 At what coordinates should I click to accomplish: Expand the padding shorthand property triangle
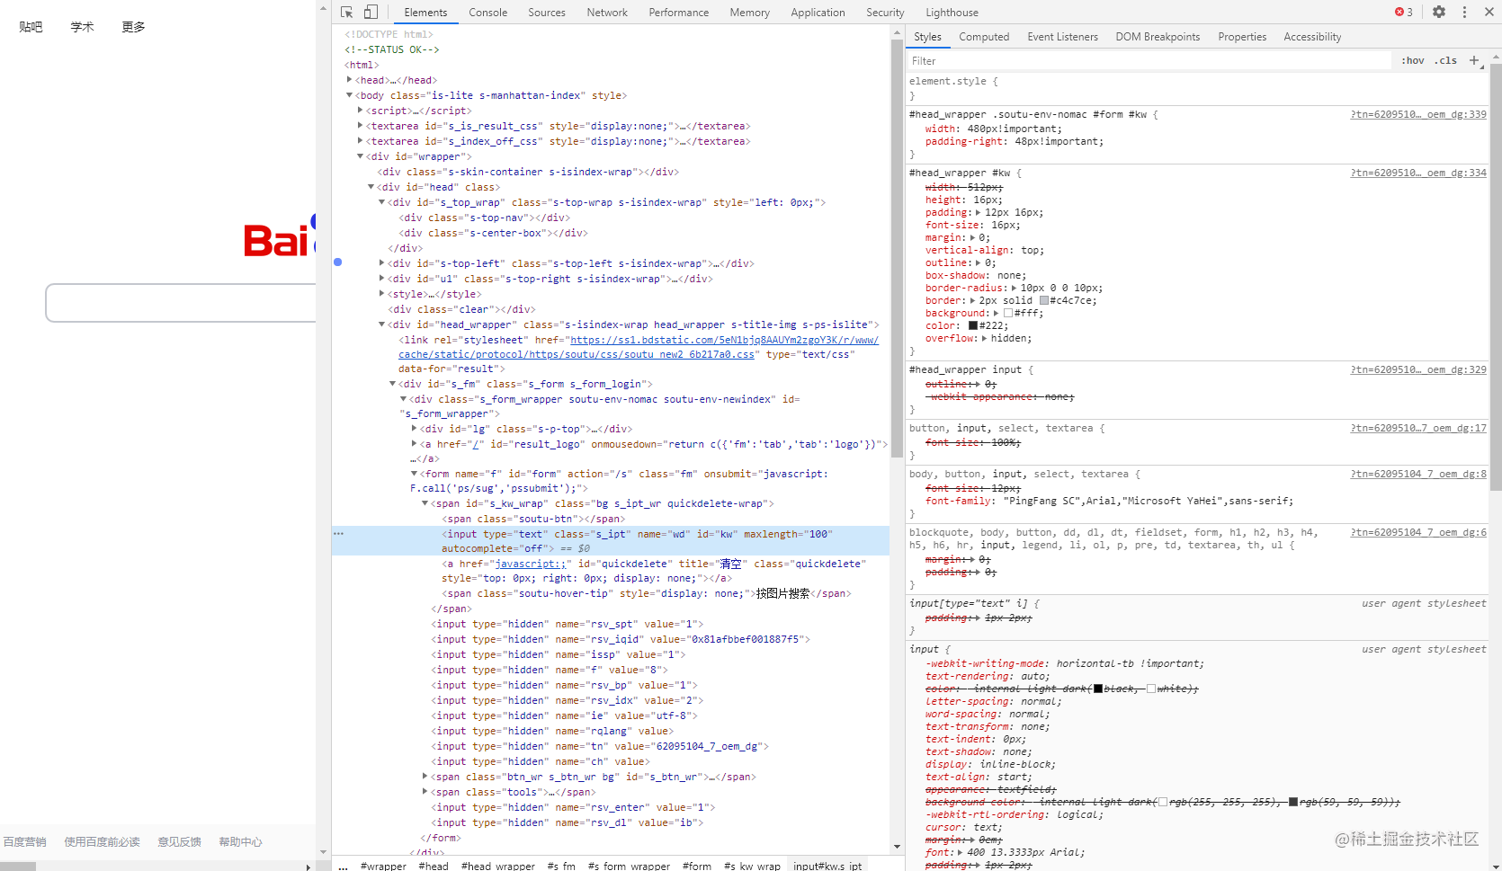[x=978, y=213]
